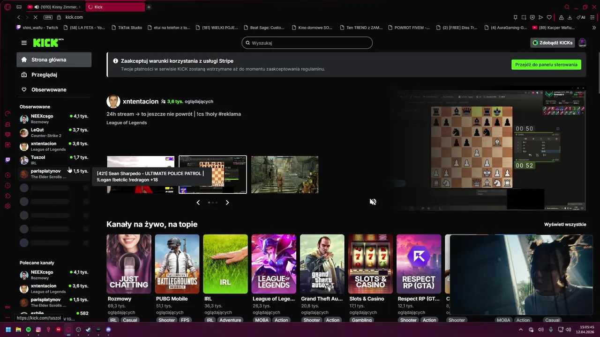The width and height of the screenshot is (600, 337).
Task: Open the PUBG Mobile category card
Action: coord(177,264)
